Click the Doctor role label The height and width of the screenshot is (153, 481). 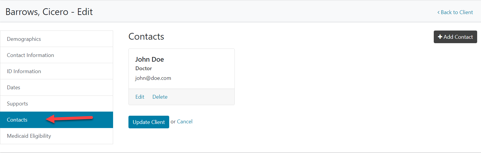click(144, 68)
